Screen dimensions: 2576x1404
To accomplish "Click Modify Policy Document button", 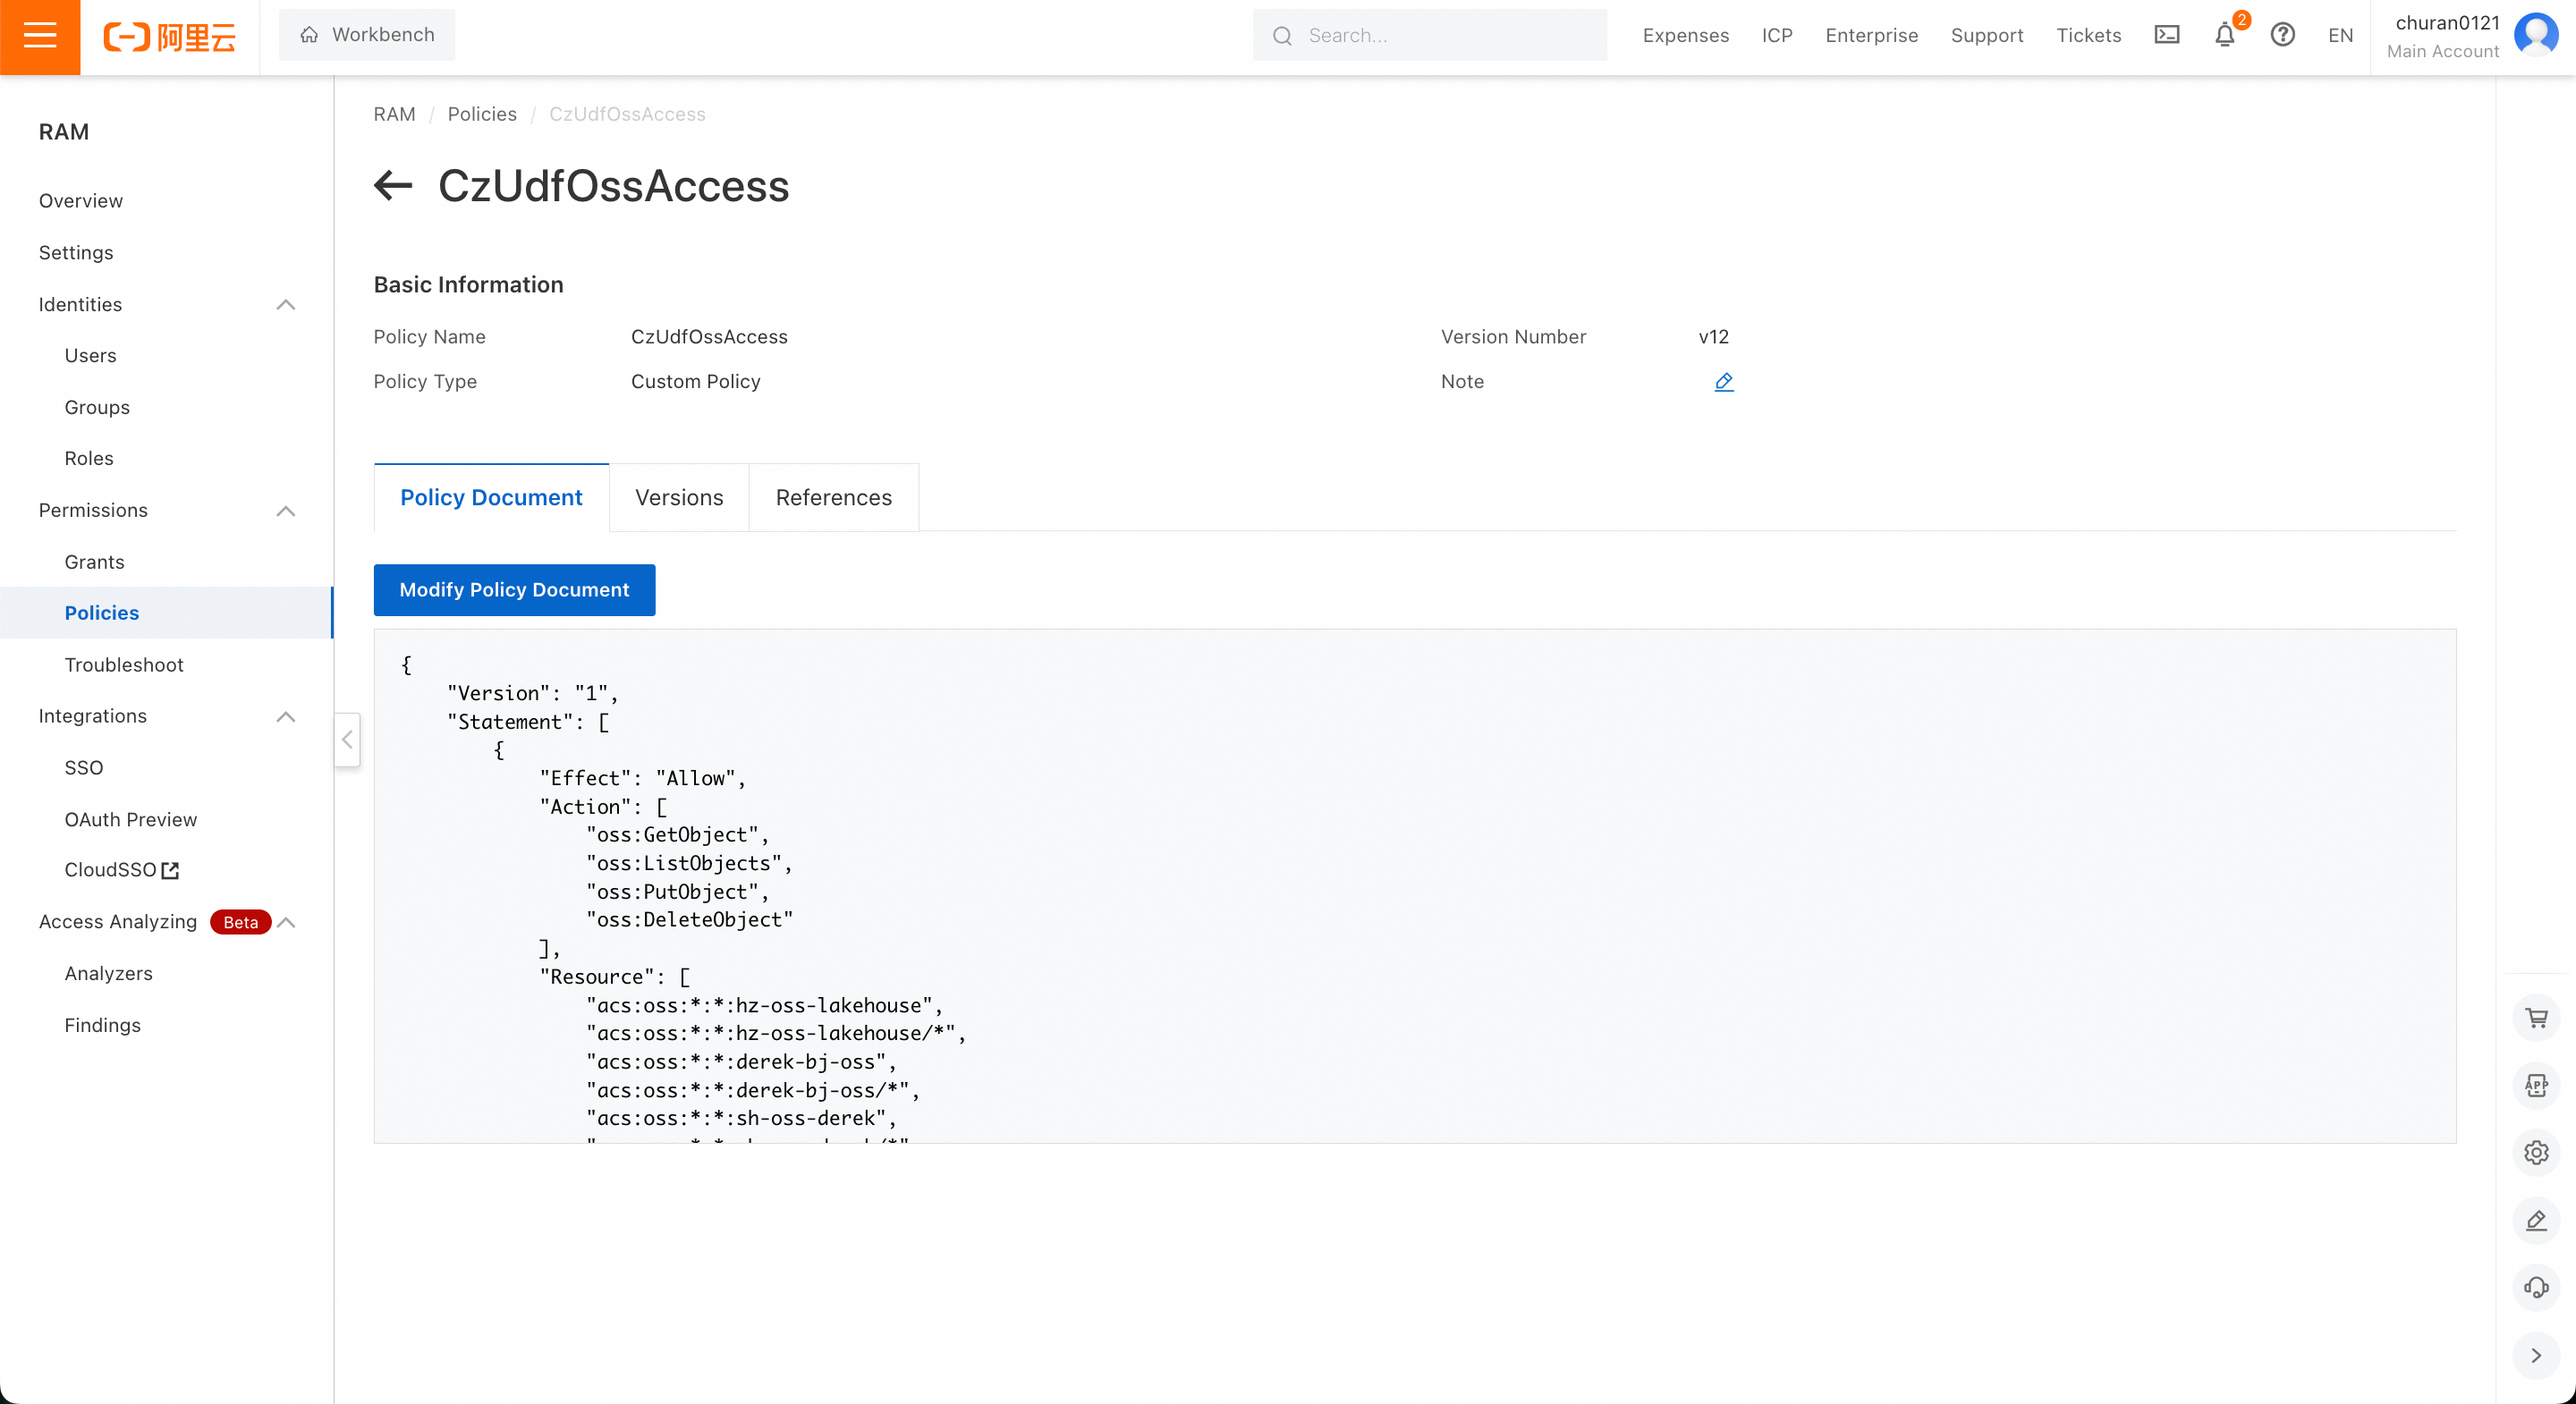I will [514, 590].
